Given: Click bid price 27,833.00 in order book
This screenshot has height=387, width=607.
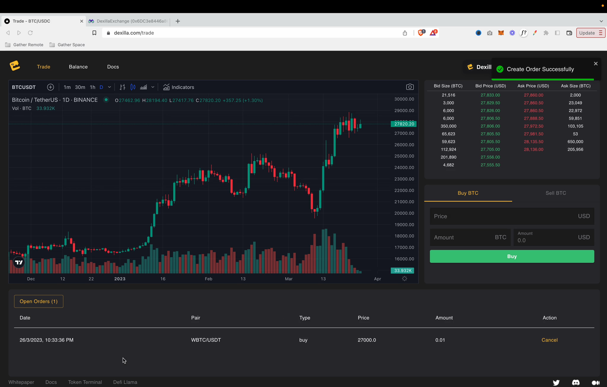Looking at the screenshot, I should click(490, 95).
